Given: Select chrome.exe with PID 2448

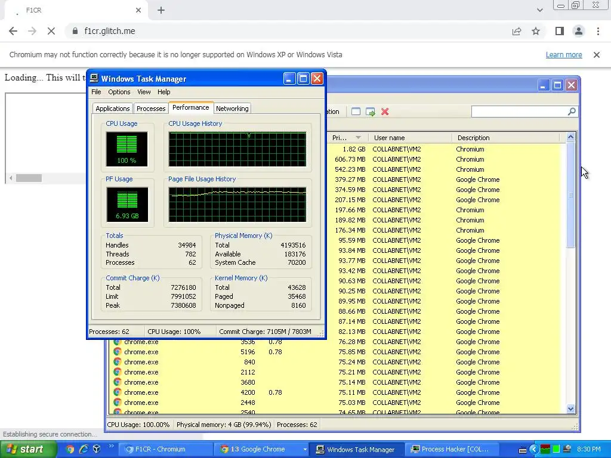Looking at the screenshot, I should tap(337, 403).
